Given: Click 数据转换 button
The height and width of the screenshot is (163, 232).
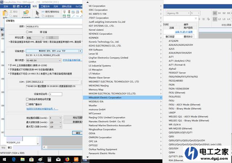Looking at the screenshot, I should (73, 122).
